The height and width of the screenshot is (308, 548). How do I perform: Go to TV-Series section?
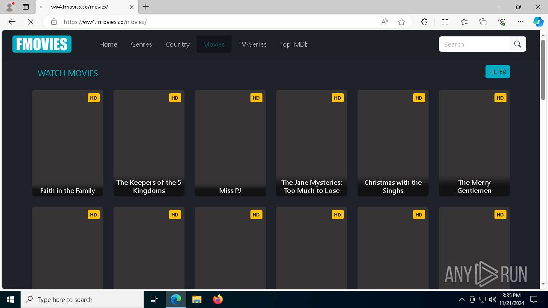coord(253,44)
